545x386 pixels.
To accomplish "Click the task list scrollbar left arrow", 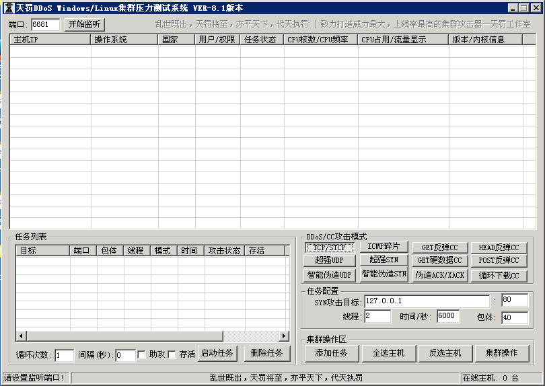I will click(x=22, y=336).
